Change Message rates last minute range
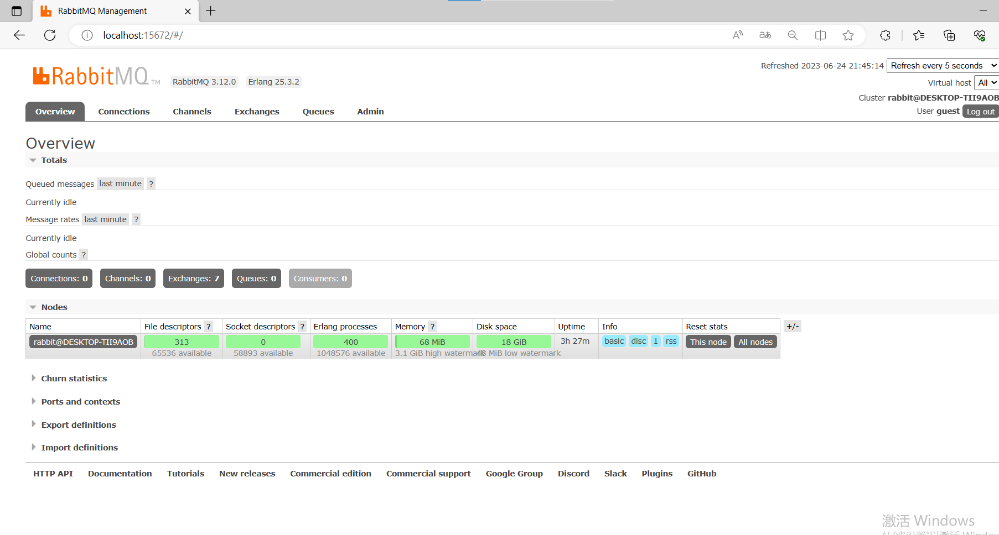 pos(105,219)
